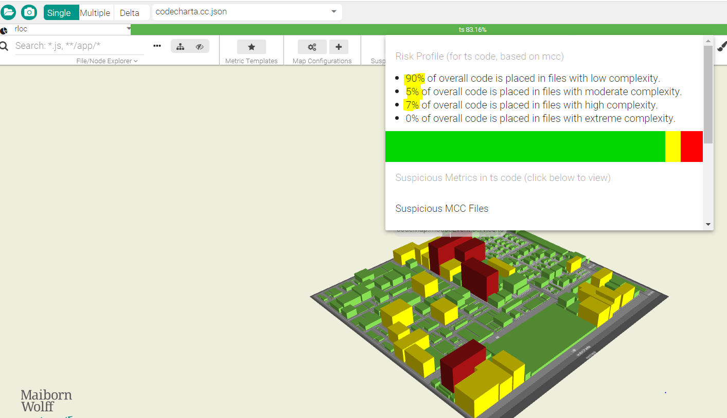Expand the rloc metric dropdown
The image size is (727, 418).
129,29
